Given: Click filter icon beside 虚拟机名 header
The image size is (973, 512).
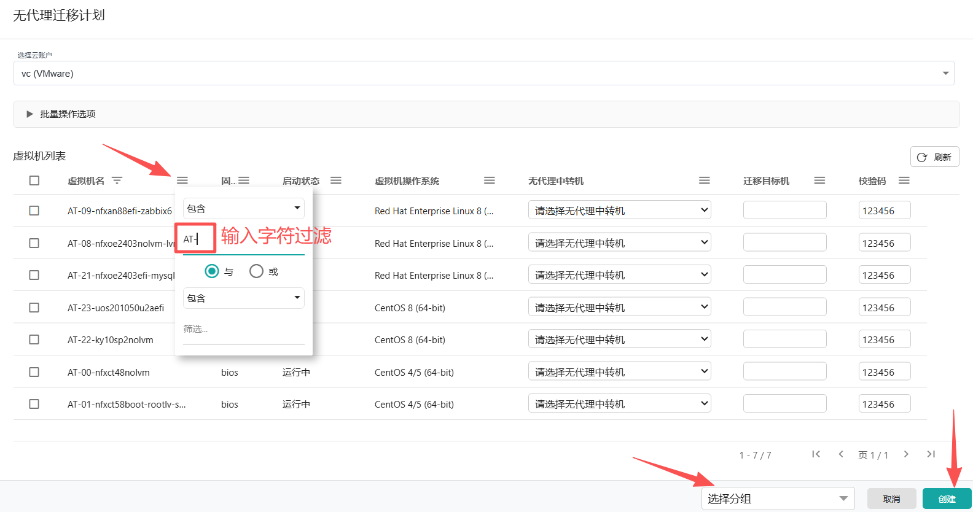Looking at the screenshot, I should [117, 180].
